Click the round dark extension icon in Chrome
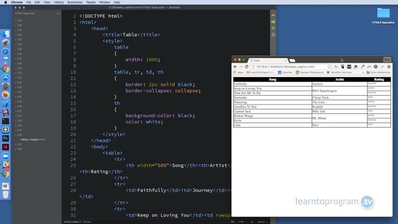 coord(376,67)
